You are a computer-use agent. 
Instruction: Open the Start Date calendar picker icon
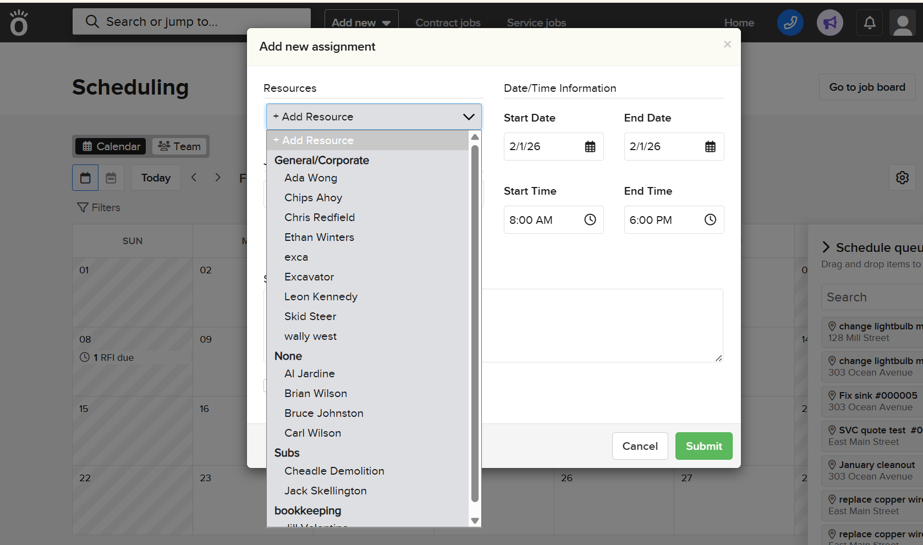tap(590, 147)
